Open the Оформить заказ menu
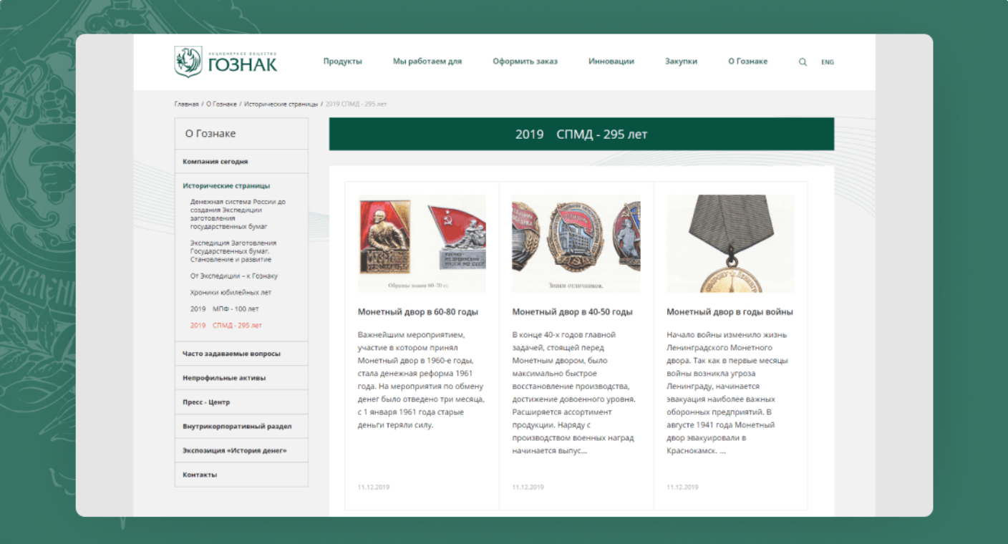Image resolution: width=1008 pixels, height=544 pixels. (525, 62)
